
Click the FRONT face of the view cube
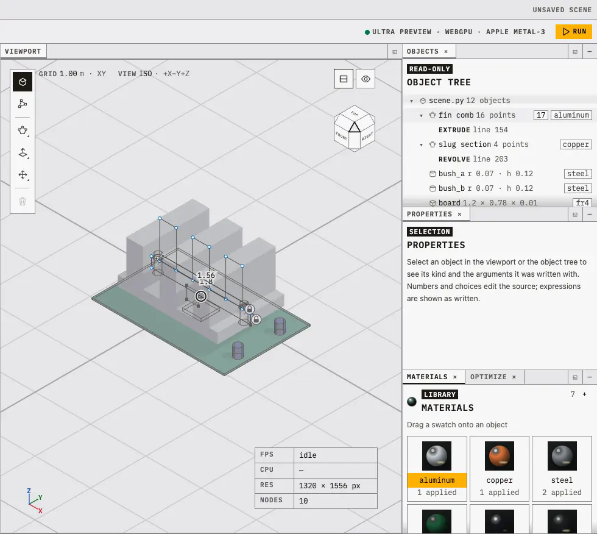[x=341, y=136]
